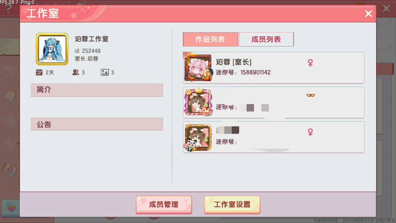The image size is (396, 223).
Task: Select the 公告 section header
Action: tap(97, 124)
